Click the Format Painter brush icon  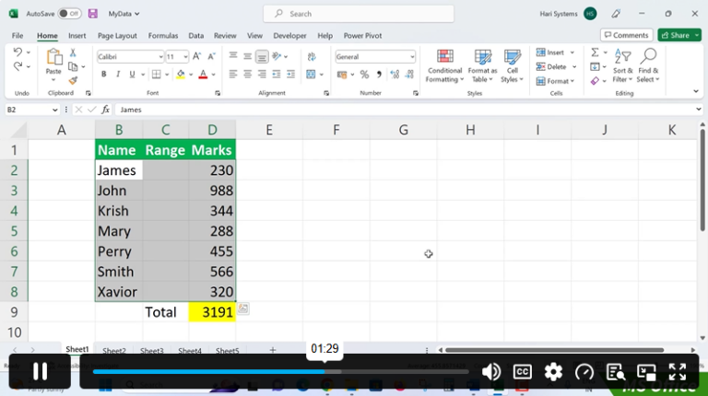(x=73, y=80)
